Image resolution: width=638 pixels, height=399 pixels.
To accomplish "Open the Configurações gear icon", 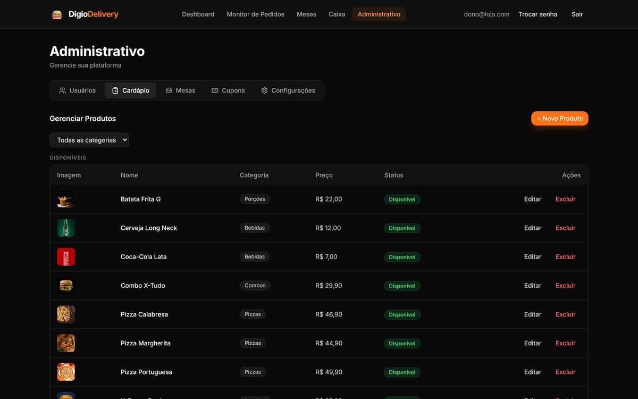I will click(264, 90).
